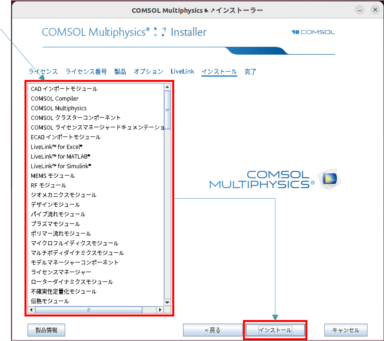384x341 pixels.
Task: Select the 製品 step tab
Action: coord(120,72)
